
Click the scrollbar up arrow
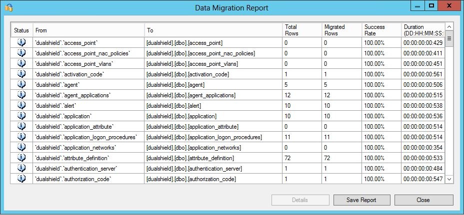click(448, 26)
